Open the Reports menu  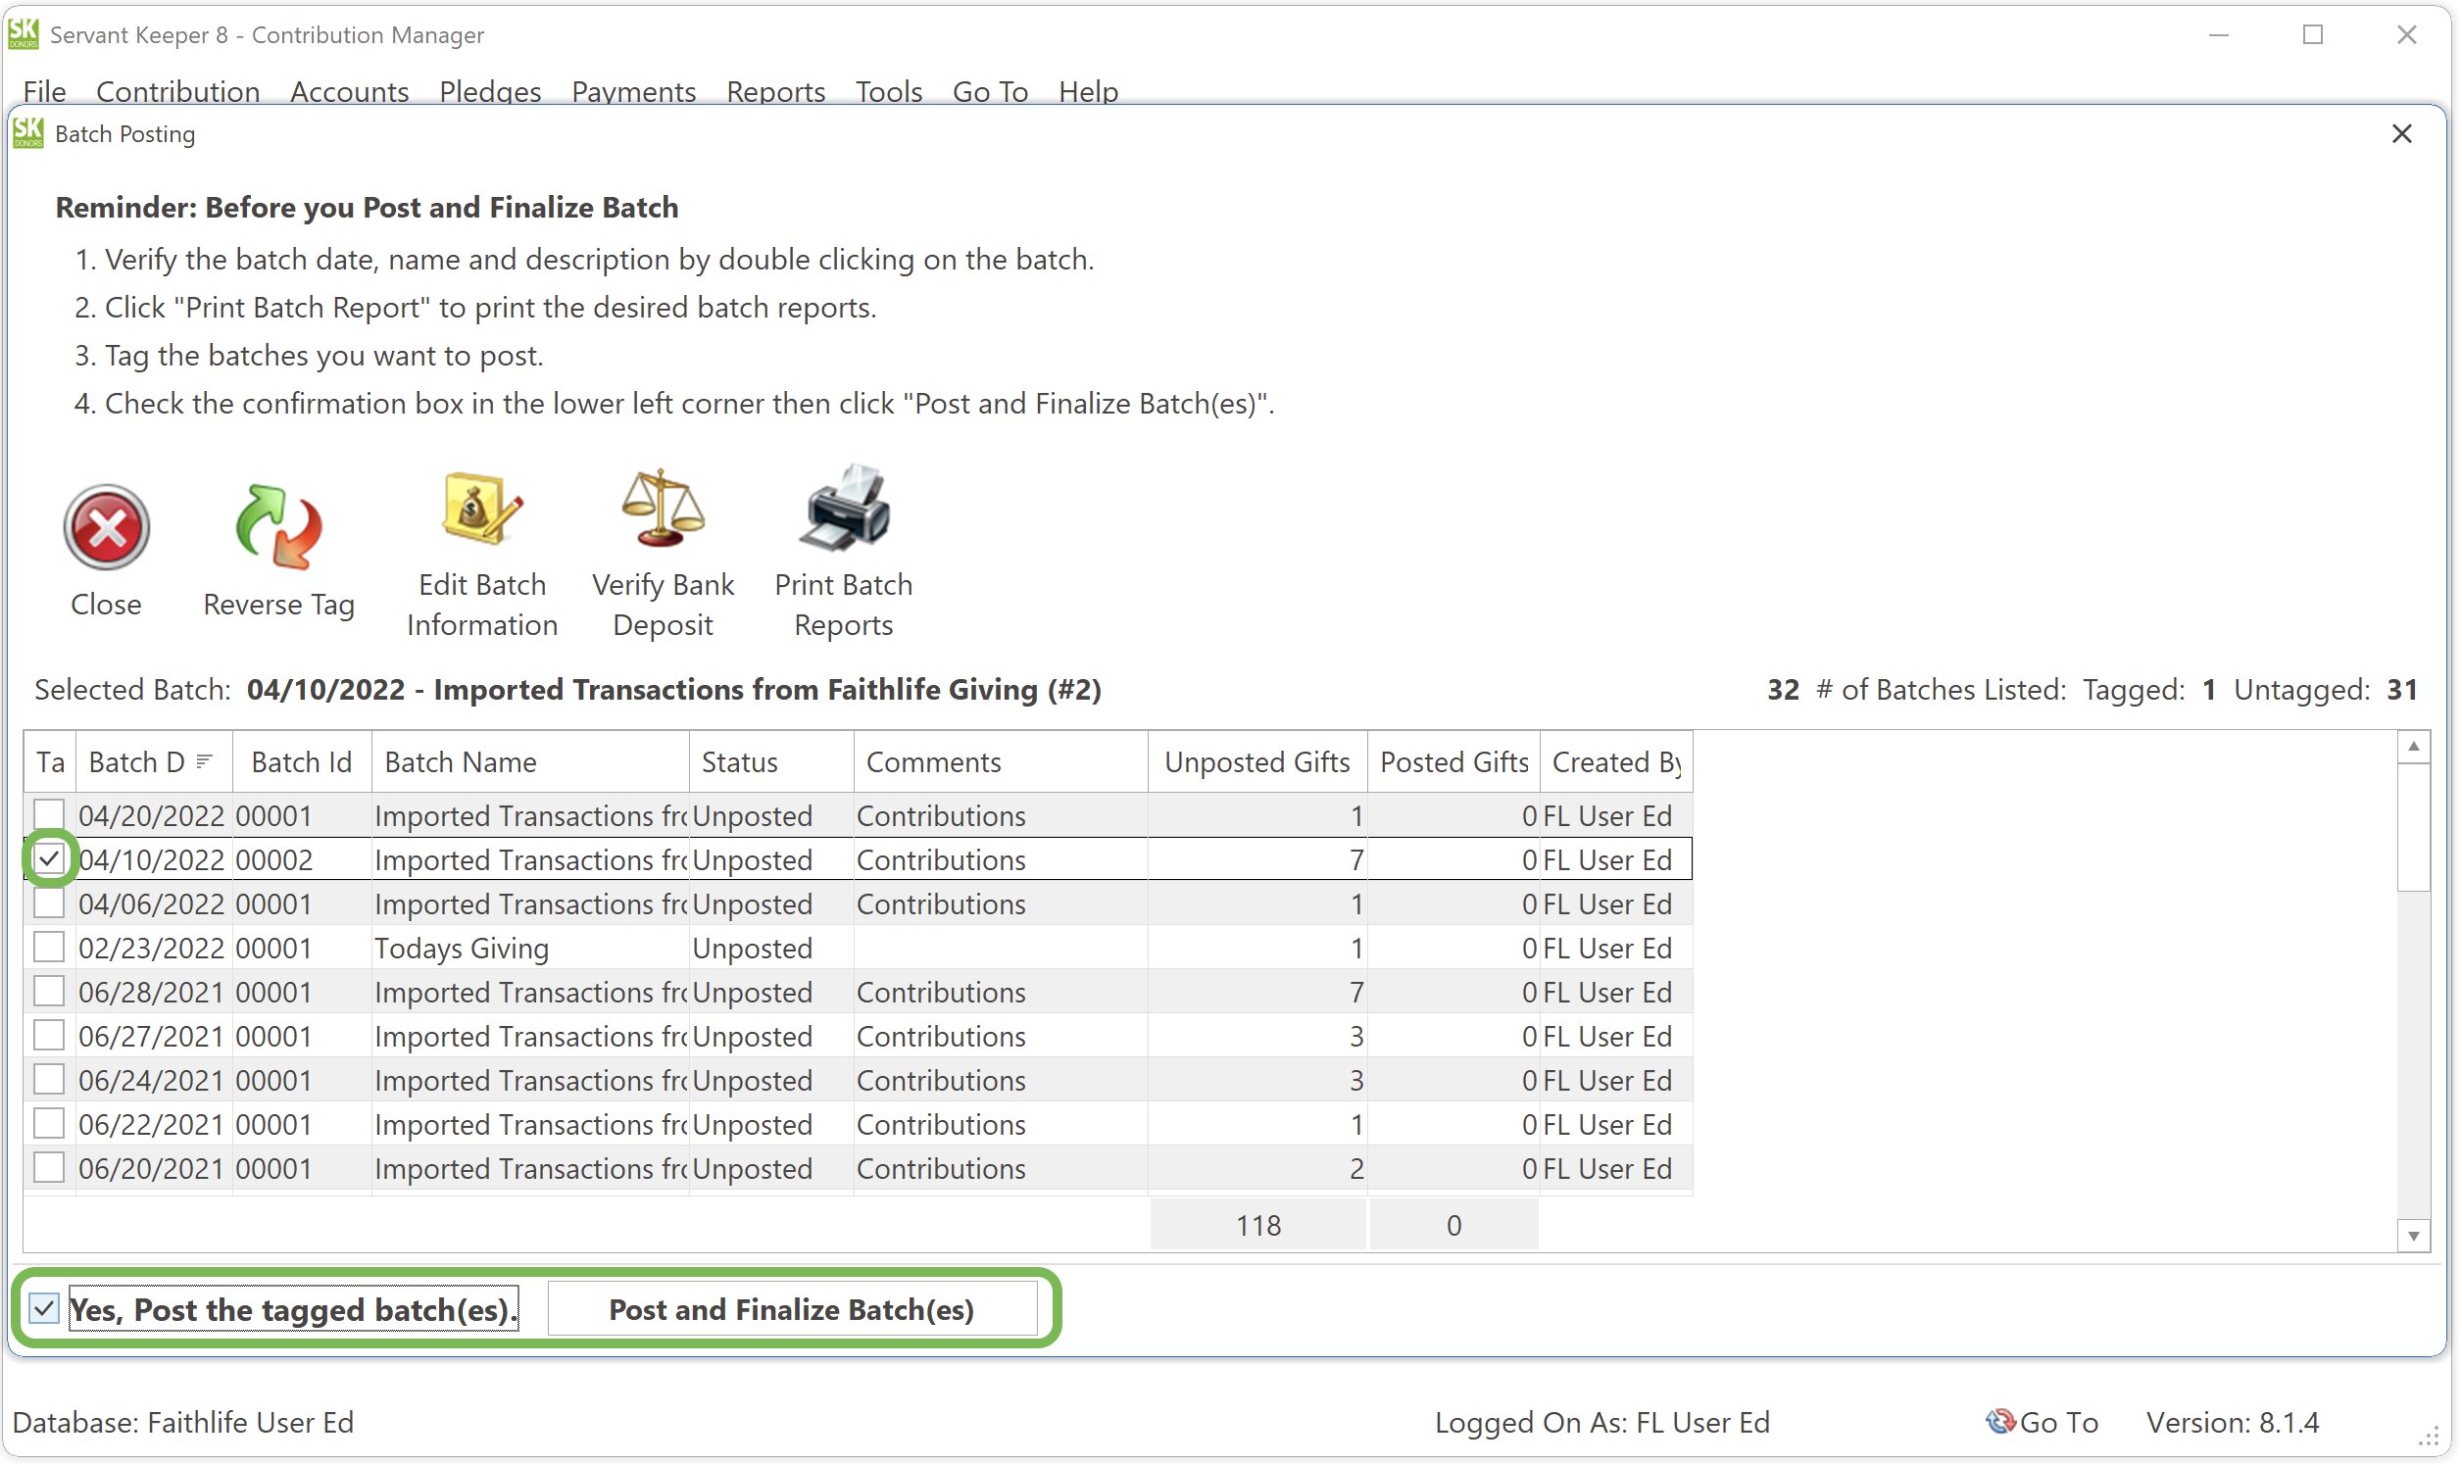pyautogui.click(x=775, y=91)
